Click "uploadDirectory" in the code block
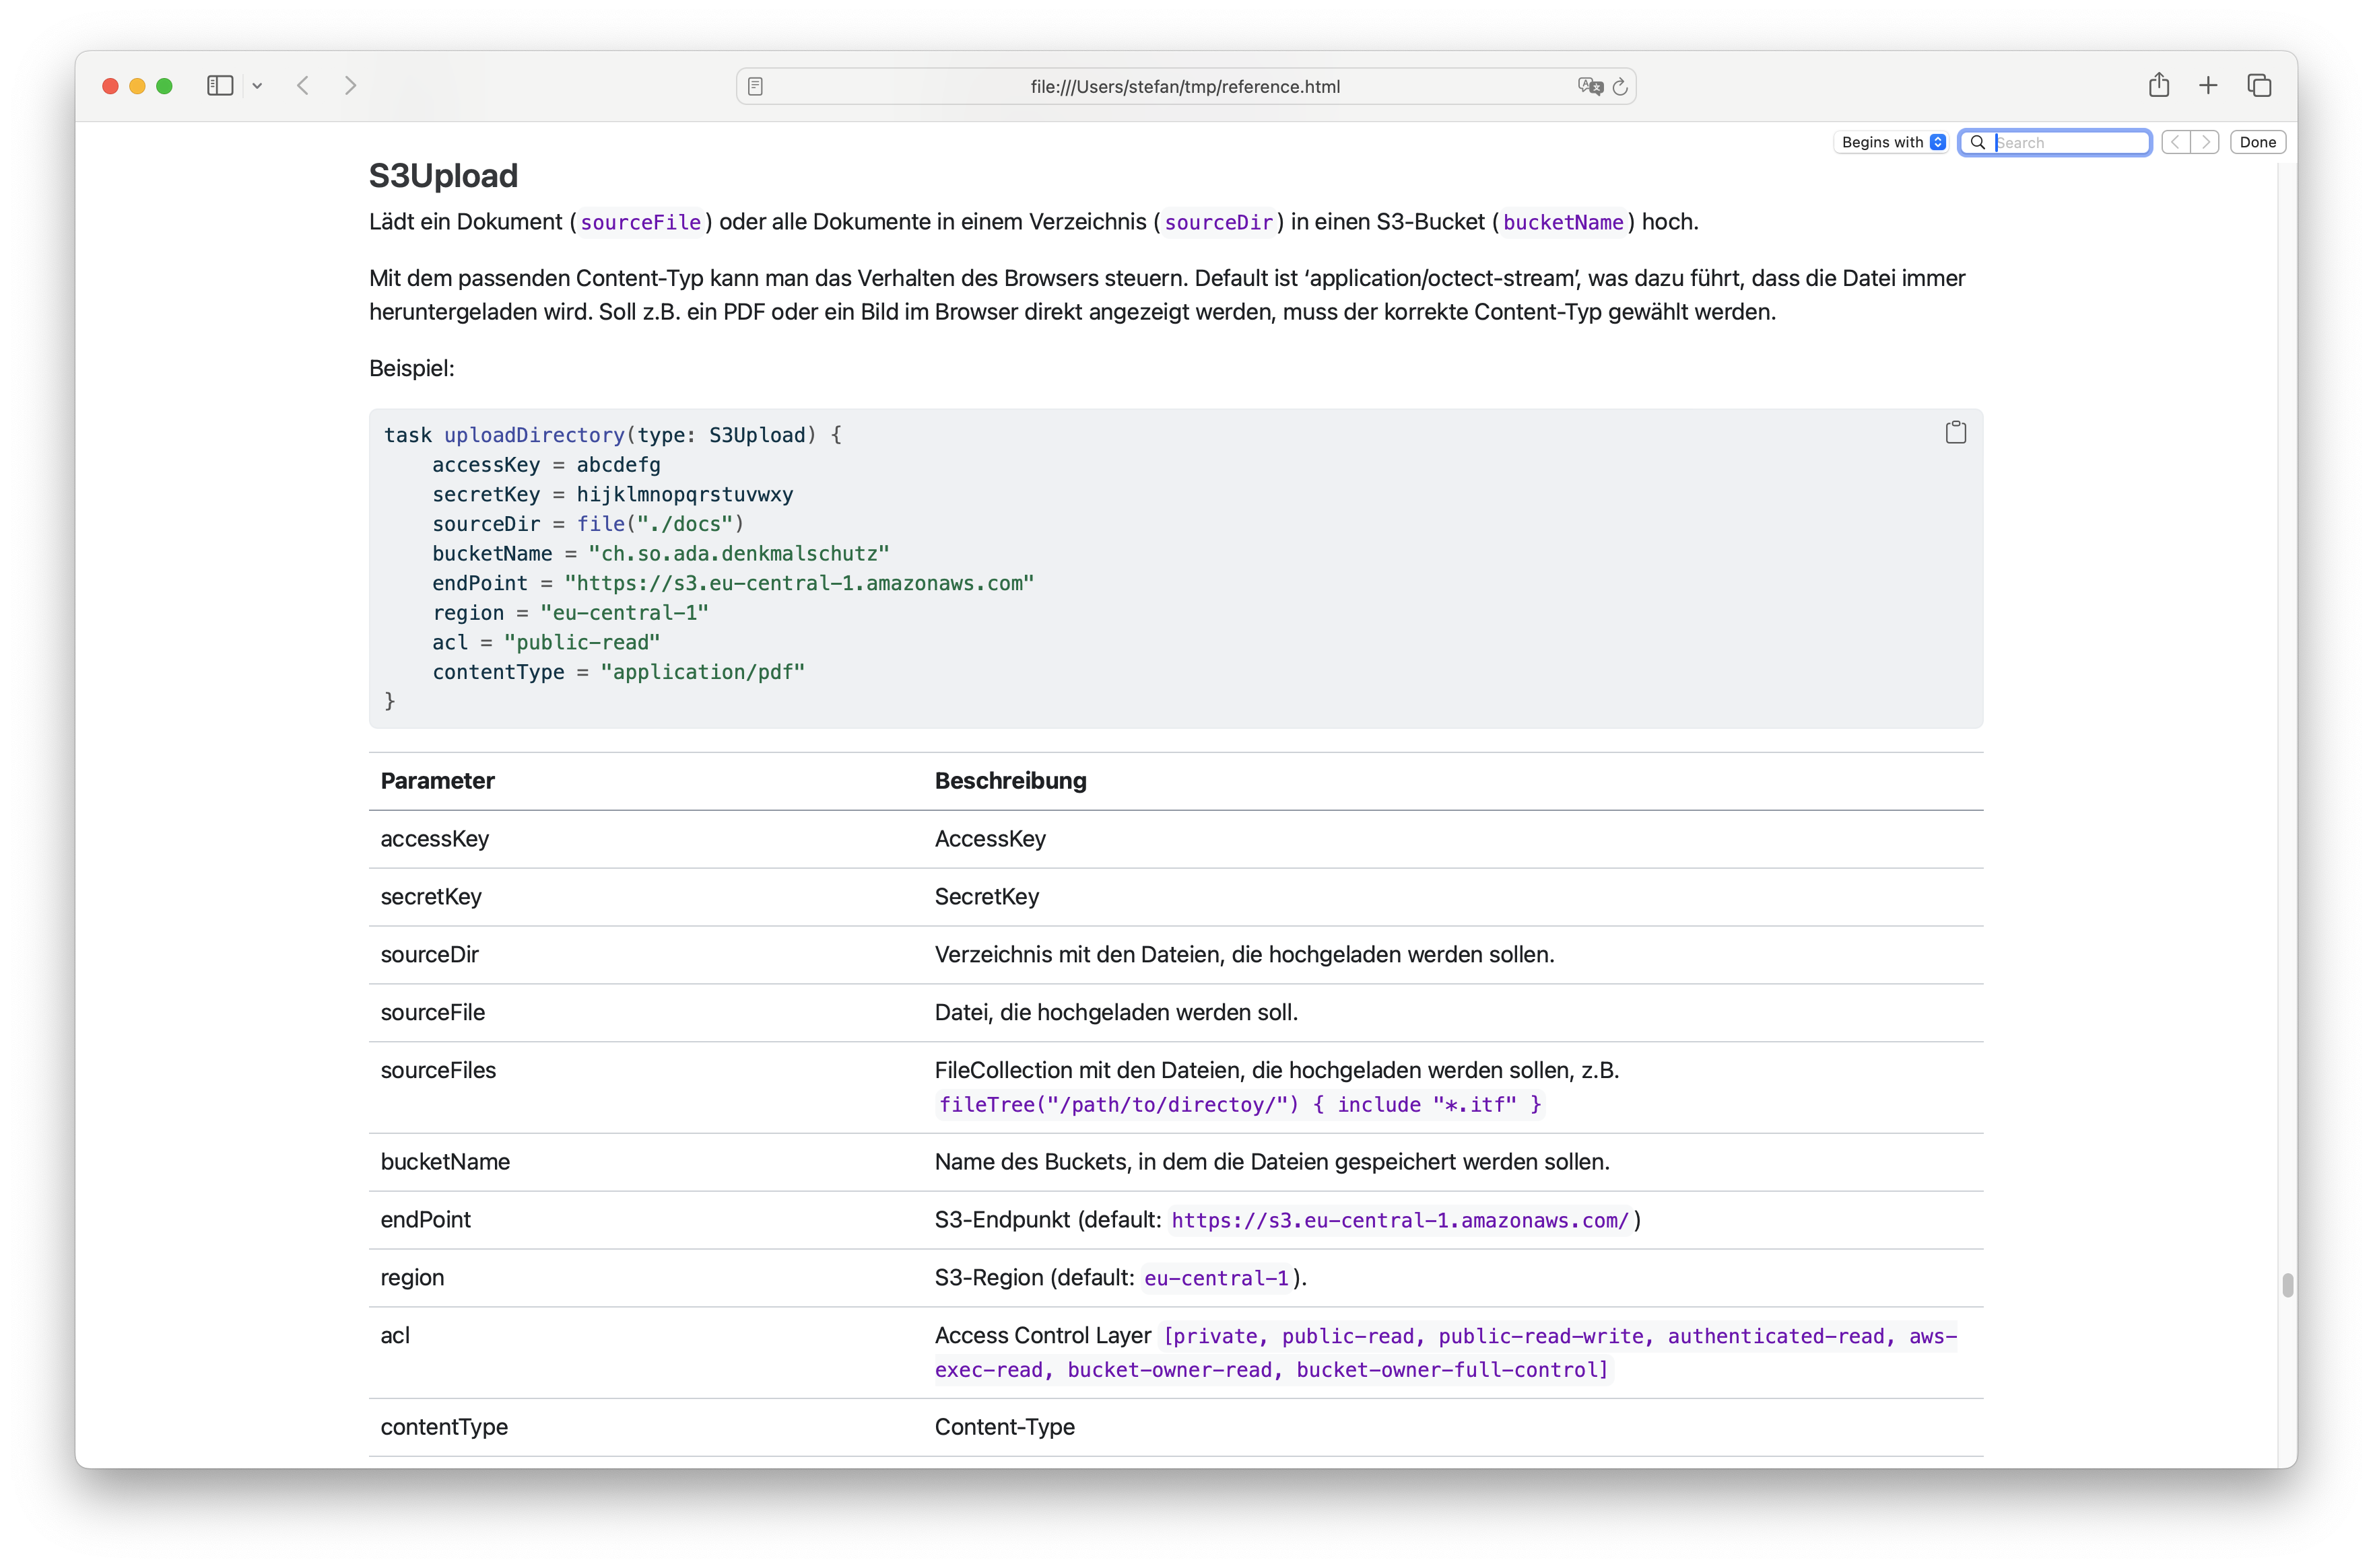Screen dimensions: 2373x1568 [534, 435]
